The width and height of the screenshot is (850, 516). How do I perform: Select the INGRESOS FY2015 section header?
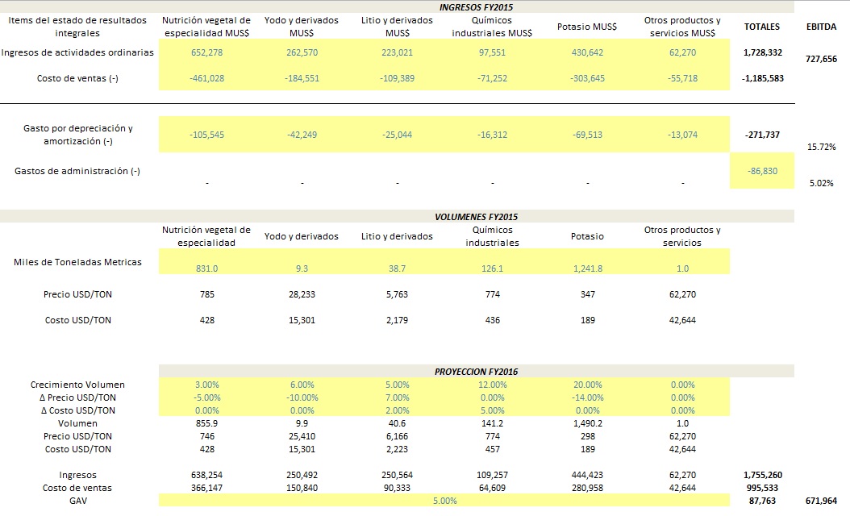click(476, 7)
